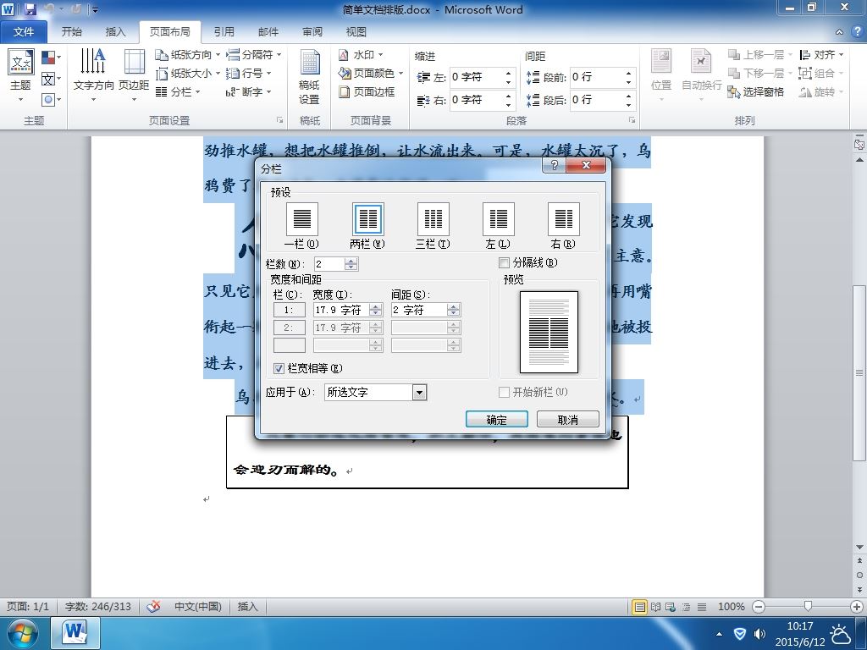This screenshot has width=867, height=650.
Task: Toggle the 栏宽相等 equal column width checkbox
Action: (x=279, y=369)
